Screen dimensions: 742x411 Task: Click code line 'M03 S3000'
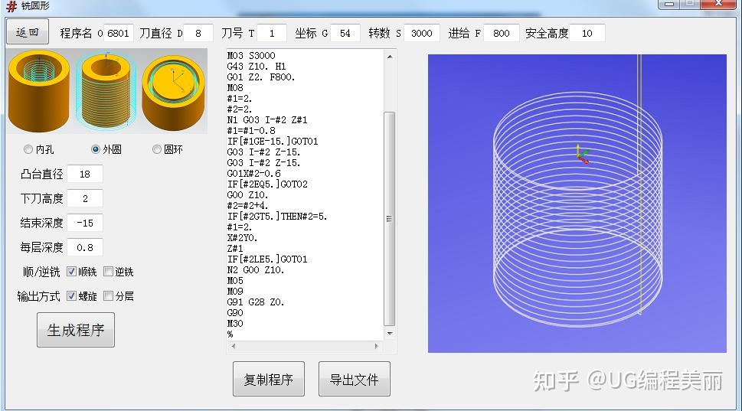point(251,55)
